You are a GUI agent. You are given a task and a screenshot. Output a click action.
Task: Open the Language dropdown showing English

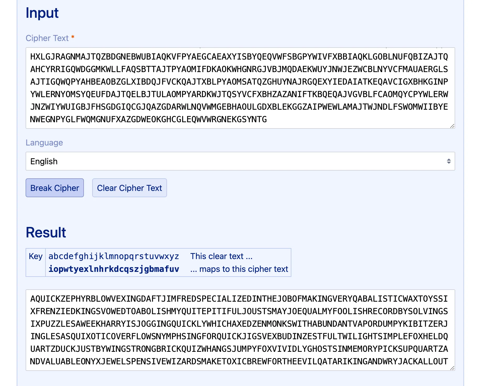(x=235, y=161)
